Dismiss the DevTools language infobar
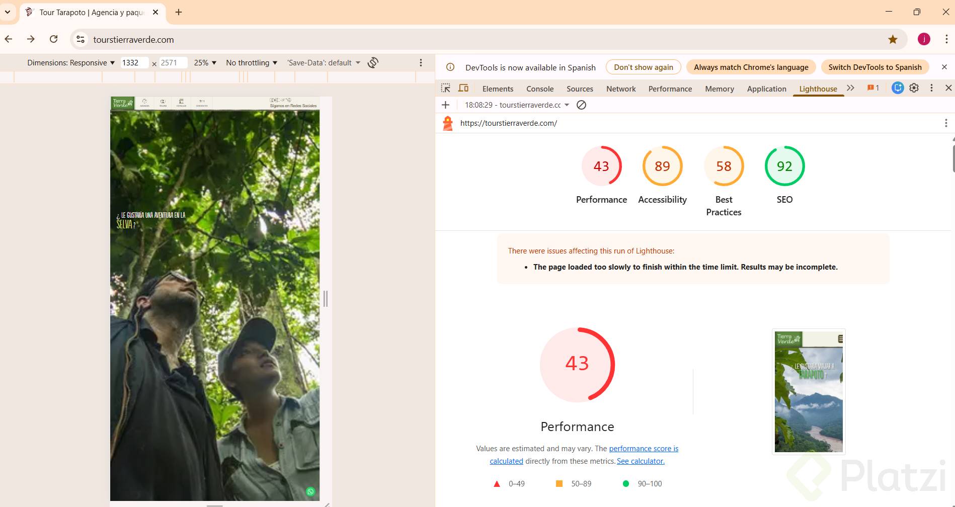The image size is (955, 507). (944, 67)
